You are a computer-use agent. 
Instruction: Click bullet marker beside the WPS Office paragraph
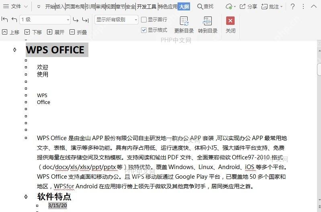pyautogui.click(x=26, y=138)
